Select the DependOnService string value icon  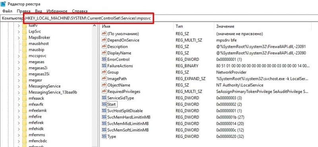[x=104, y=40]
